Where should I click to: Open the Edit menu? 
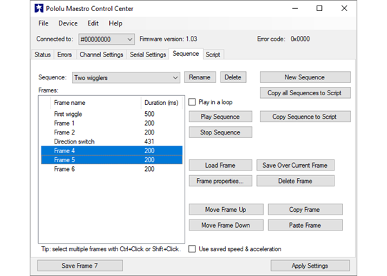tap(93, 23)
